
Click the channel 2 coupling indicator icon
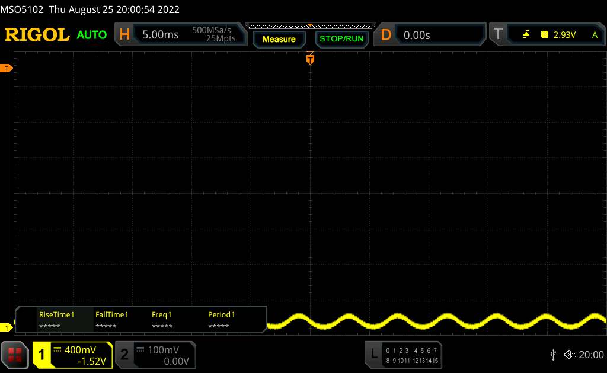point(140,350)
